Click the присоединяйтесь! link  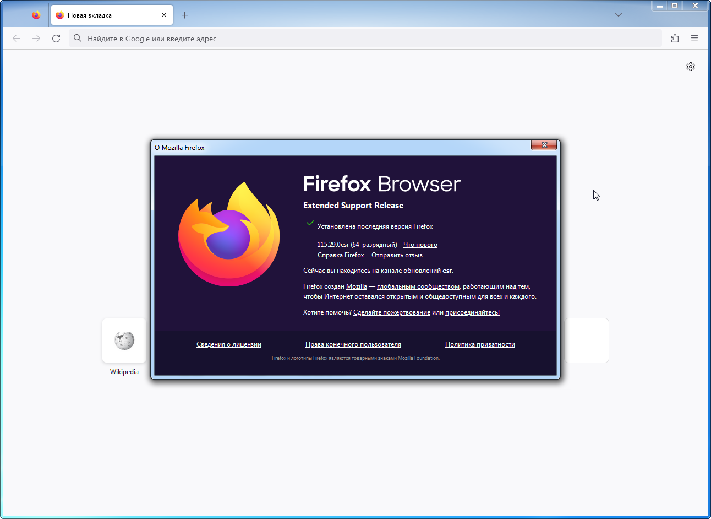click(x=472, y=312)
